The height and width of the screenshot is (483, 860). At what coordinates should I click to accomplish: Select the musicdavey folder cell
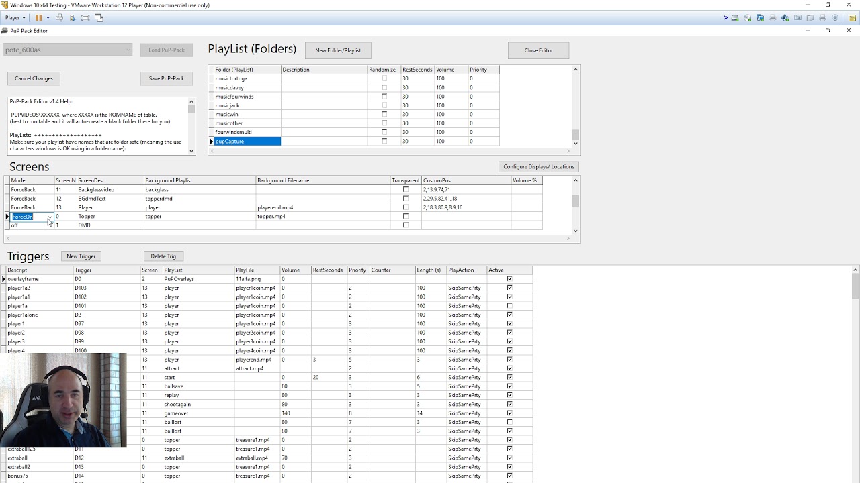point(247,87)
